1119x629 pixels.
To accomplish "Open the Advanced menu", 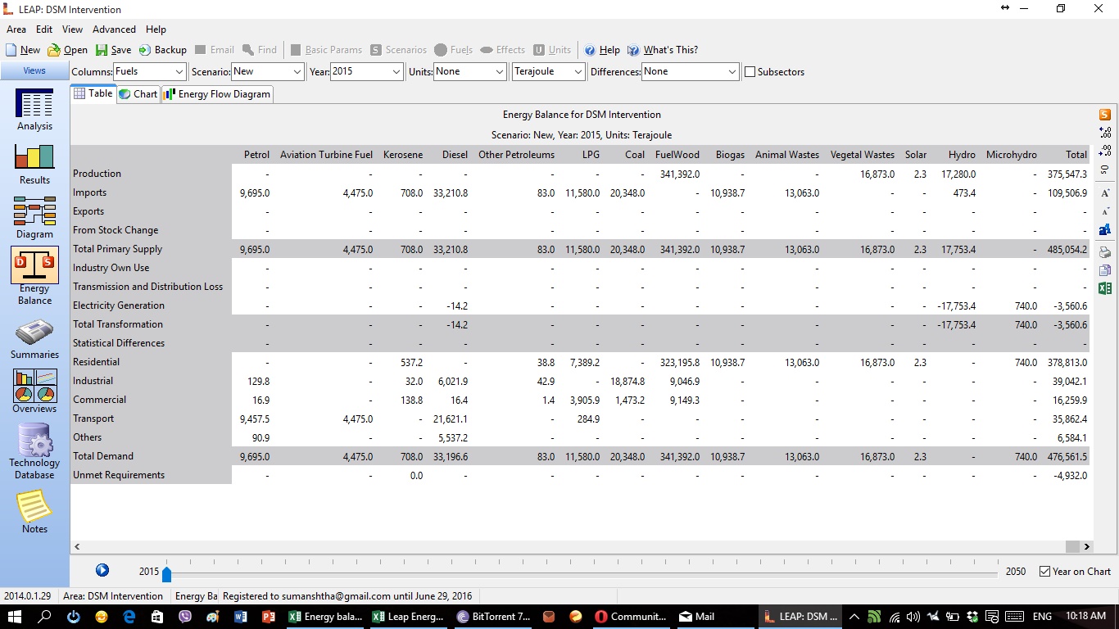I will 114,29.
